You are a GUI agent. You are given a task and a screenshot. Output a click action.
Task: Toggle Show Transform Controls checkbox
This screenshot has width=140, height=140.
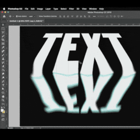click(x=38, y=16)
